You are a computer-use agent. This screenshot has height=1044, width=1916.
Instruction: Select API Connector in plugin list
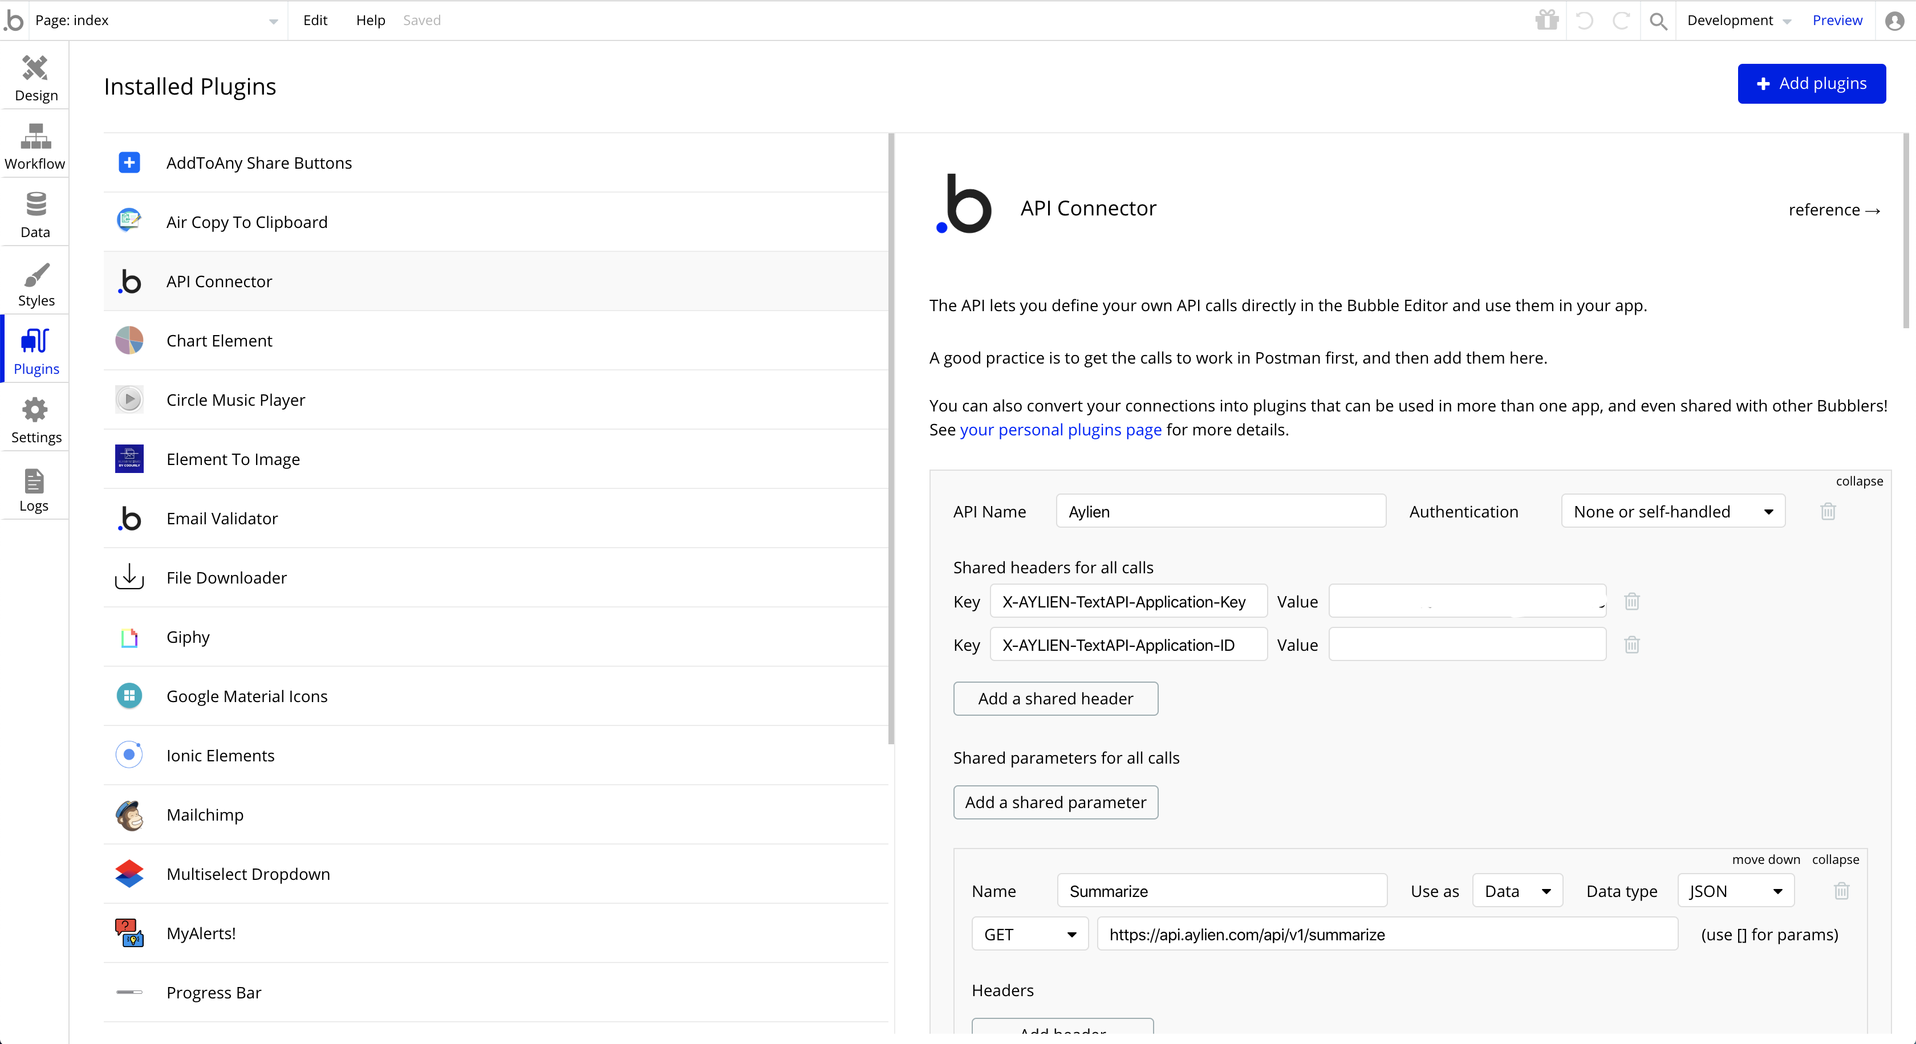click(x=496, y=281)
